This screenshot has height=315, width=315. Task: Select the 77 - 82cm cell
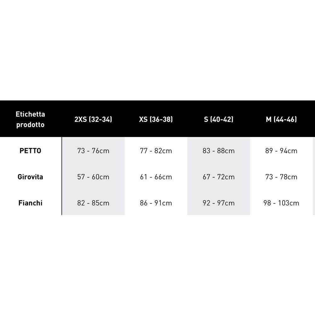tap(156, 151)
